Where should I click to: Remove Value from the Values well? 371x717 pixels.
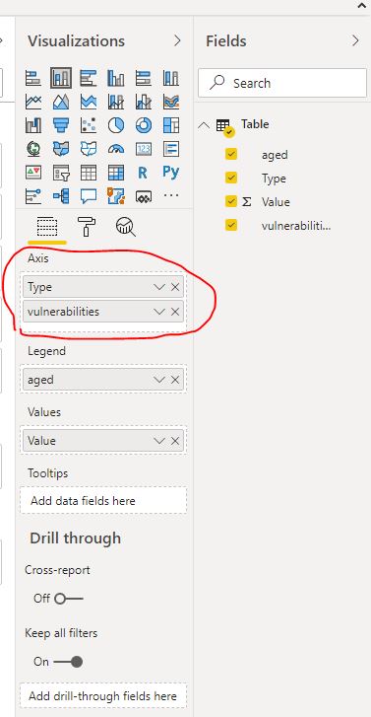pos(175,441)
